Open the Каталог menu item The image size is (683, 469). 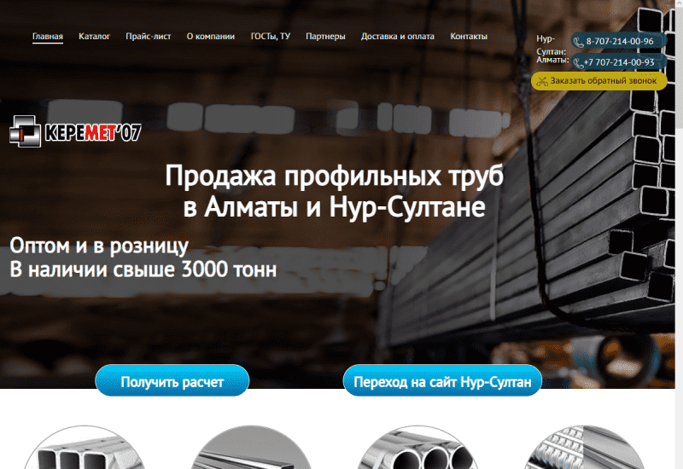click(x=94, y=37)
